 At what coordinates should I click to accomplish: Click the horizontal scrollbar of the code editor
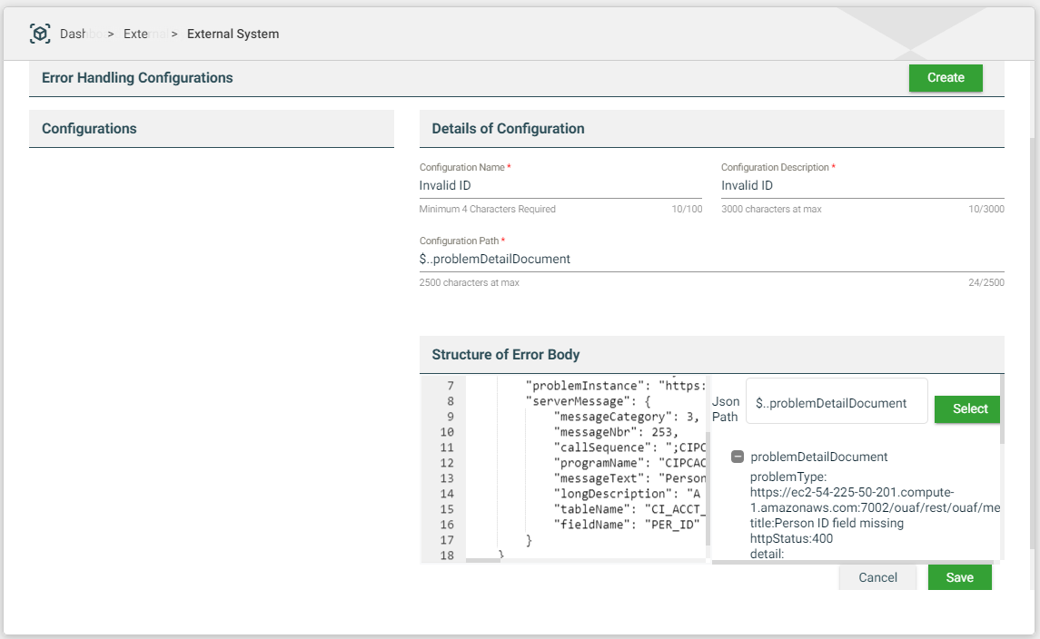483,560
